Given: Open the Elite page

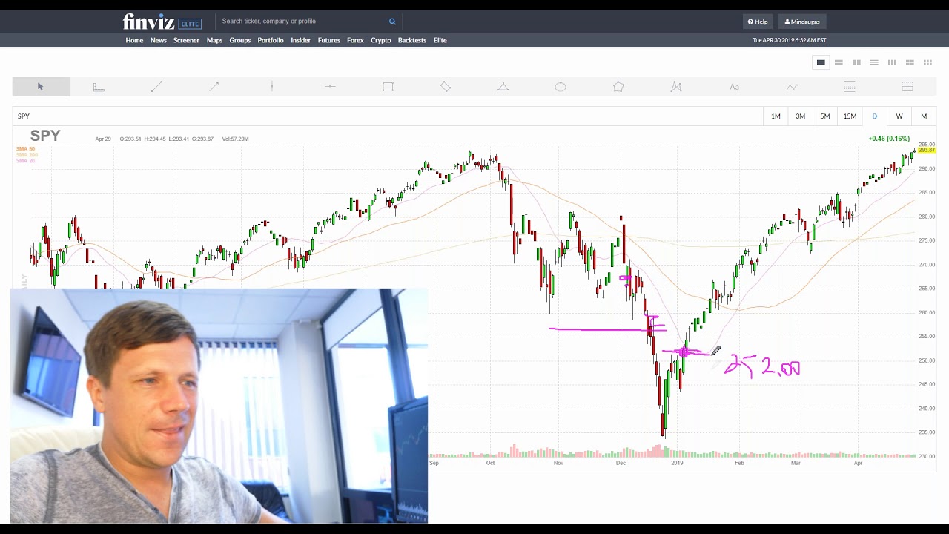Looking at the screenshot, I should 440,40.
